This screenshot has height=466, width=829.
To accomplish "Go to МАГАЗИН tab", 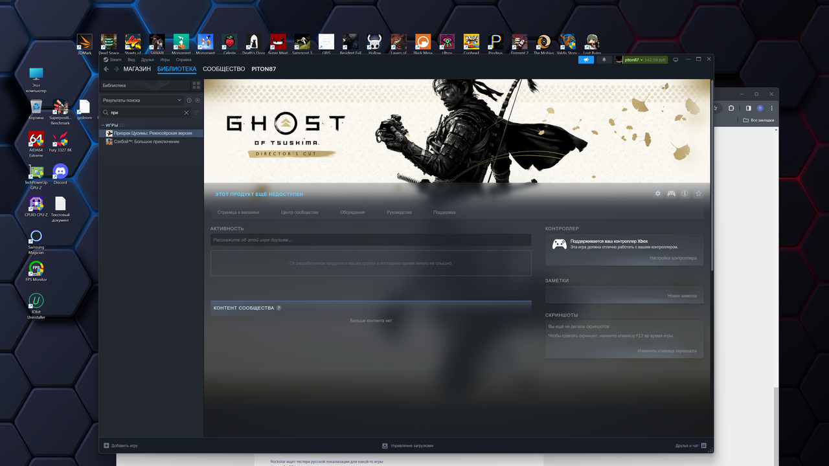I will [137, 69].
